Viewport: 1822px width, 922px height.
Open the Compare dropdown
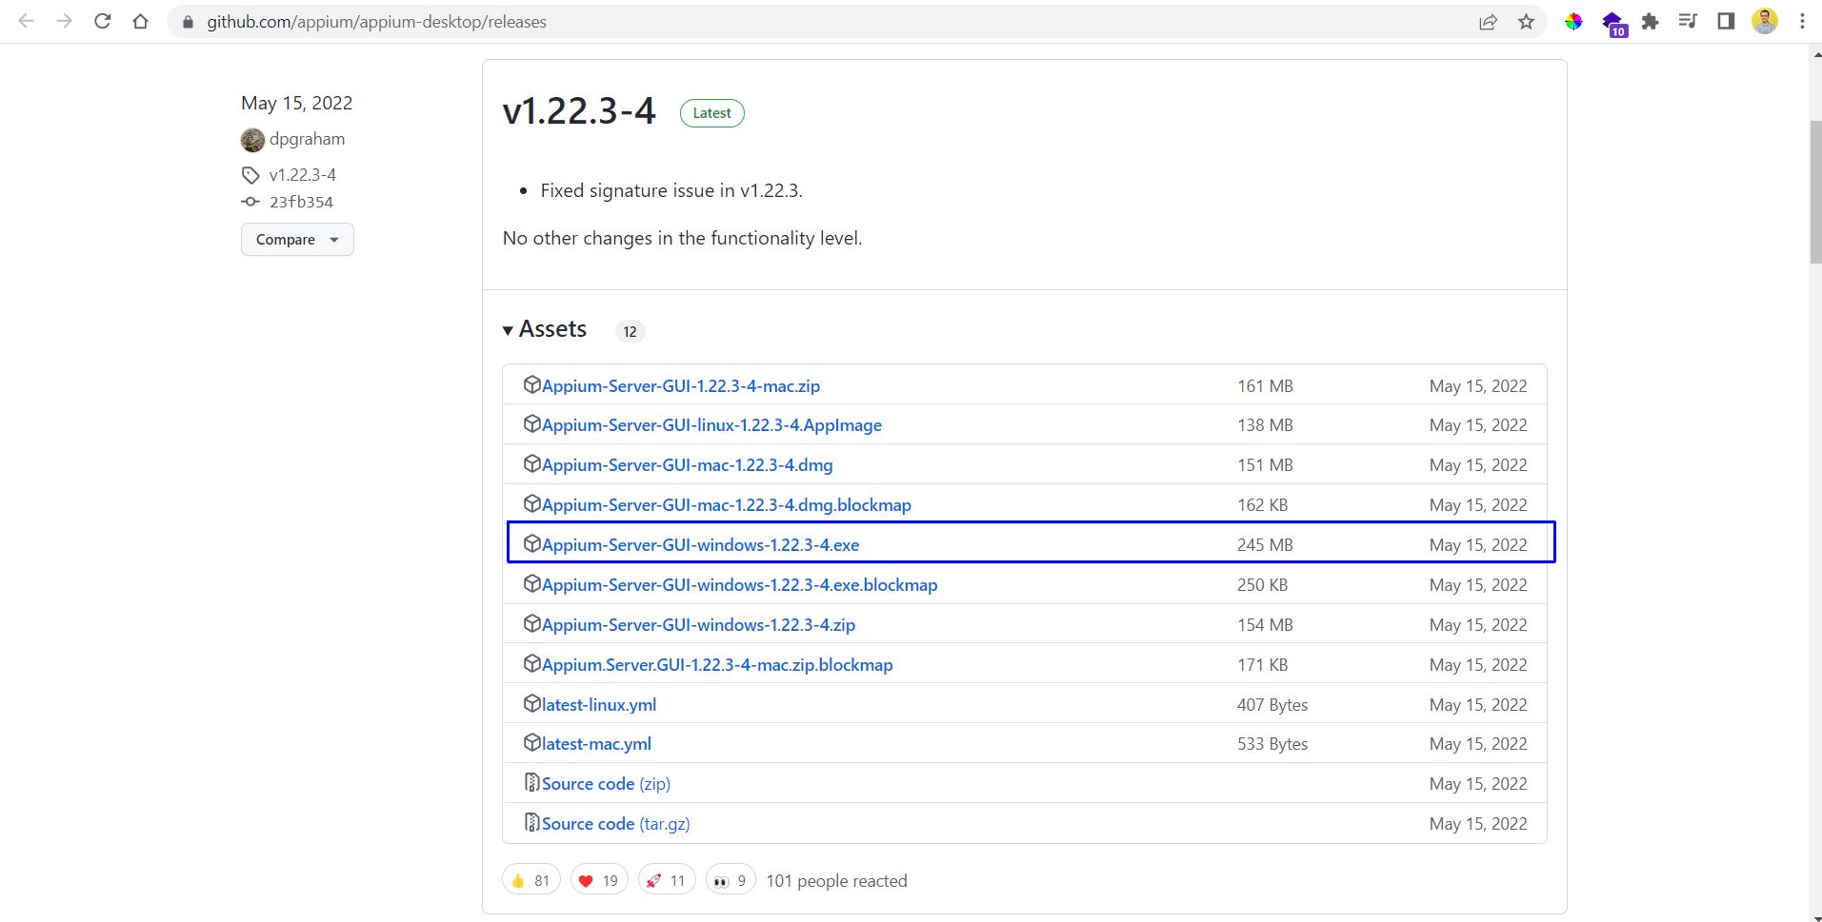click(297, 239)
